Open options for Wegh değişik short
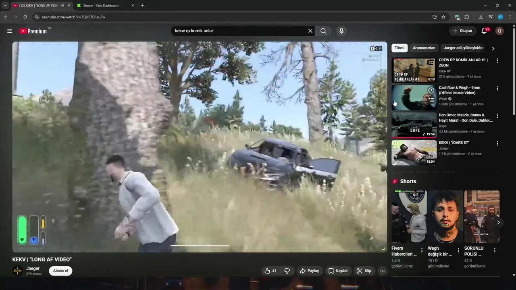 click(458, 251)
